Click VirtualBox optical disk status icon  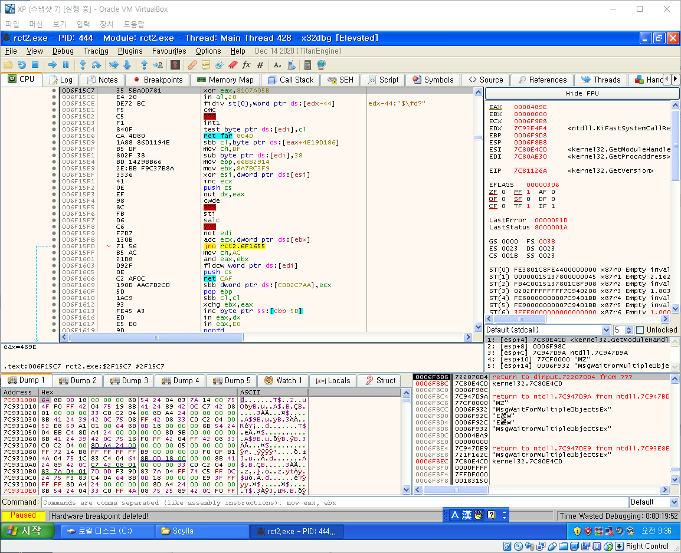click(519, 547)
